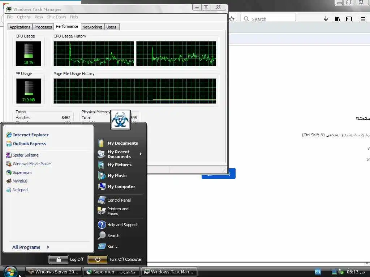
Task: Start Windows Movie Maker
Action: [28, 164]
